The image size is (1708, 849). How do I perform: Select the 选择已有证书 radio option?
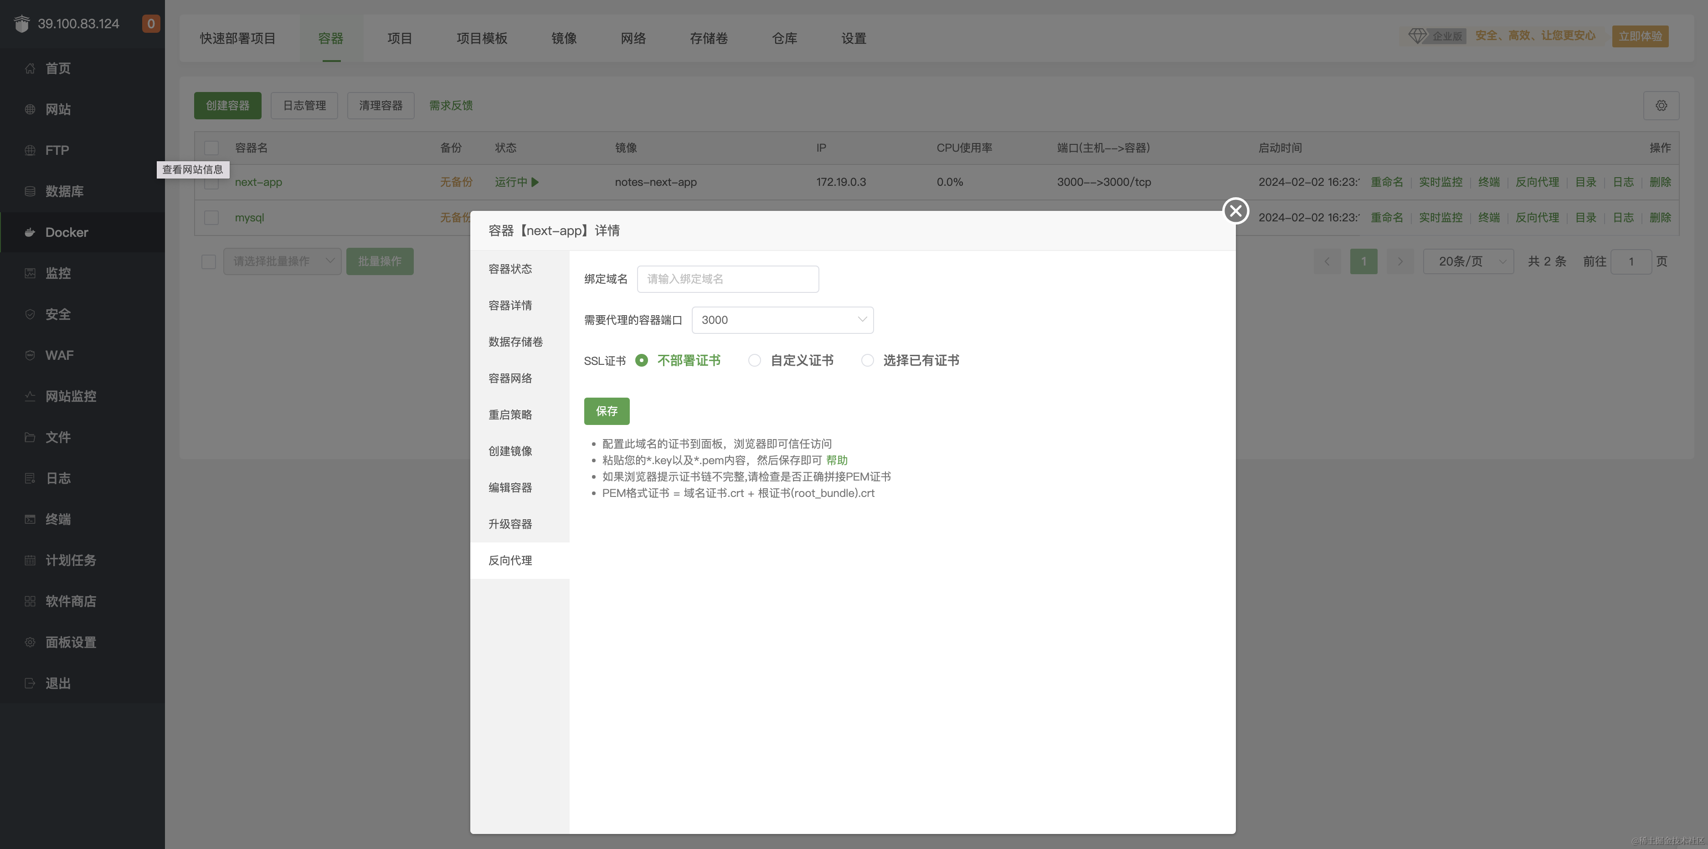tap(867, 361)
